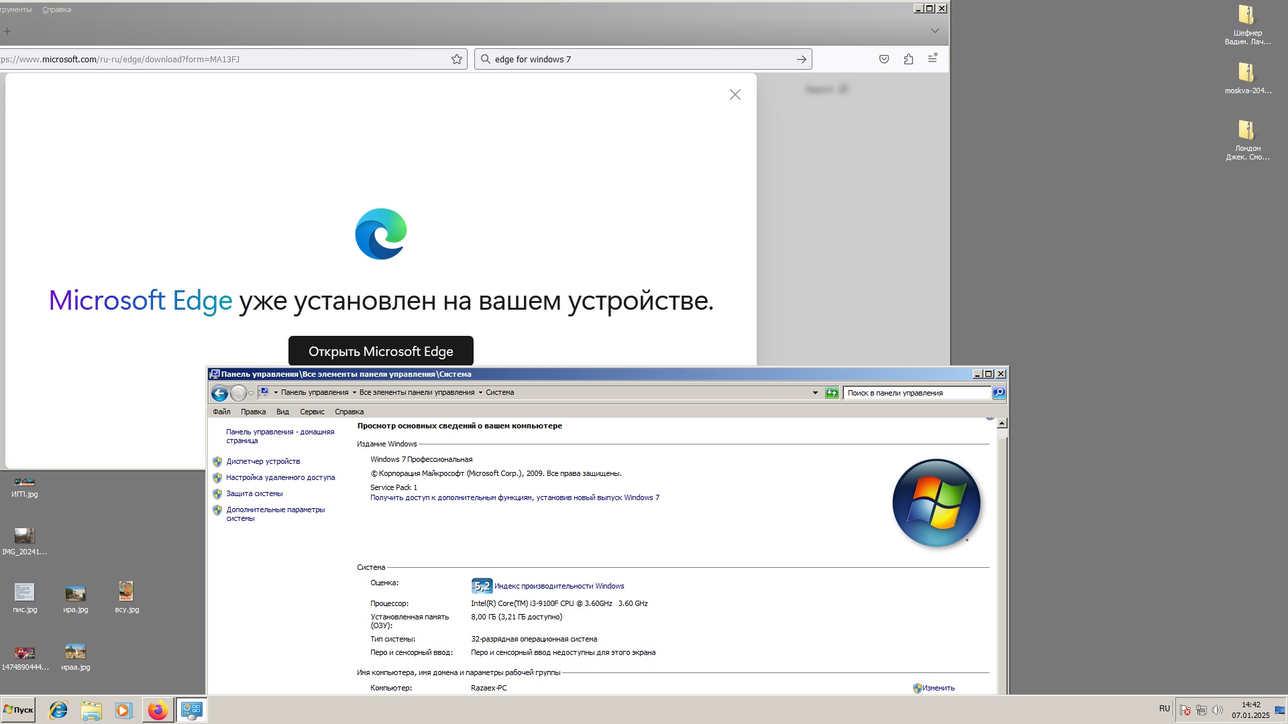Open the 'Сервис' menu

[x=312, y=412]
